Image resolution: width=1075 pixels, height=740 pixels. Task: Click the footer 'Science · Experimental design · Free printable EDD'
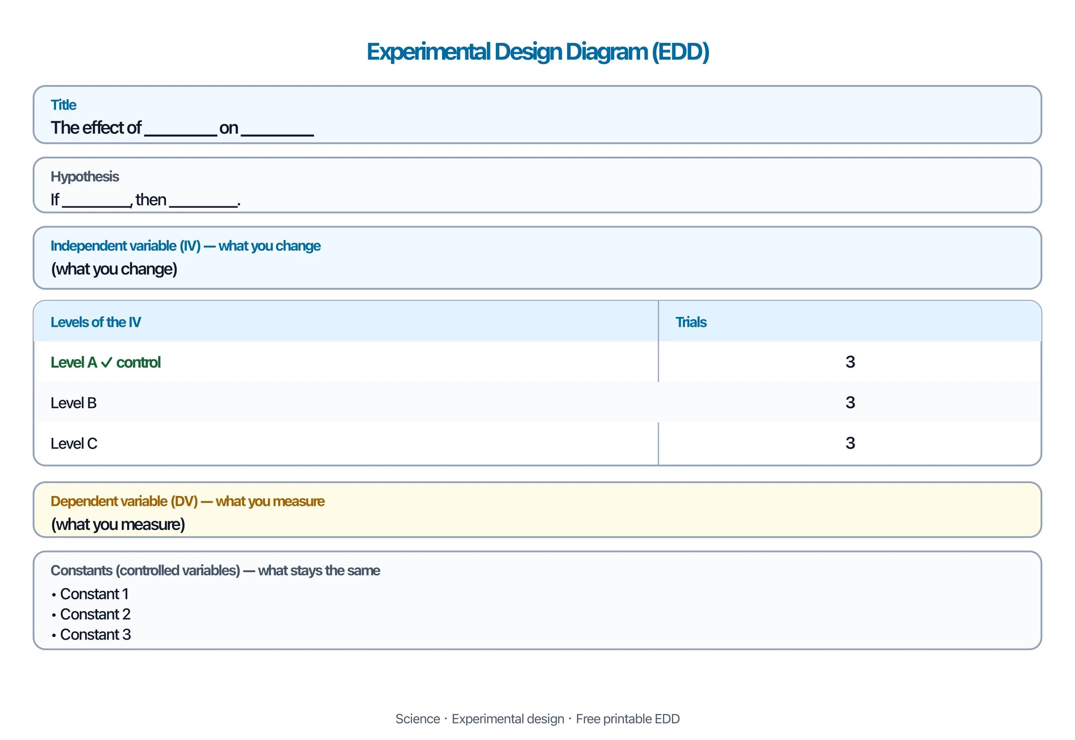pyautogui.click(x=537, y=719)
